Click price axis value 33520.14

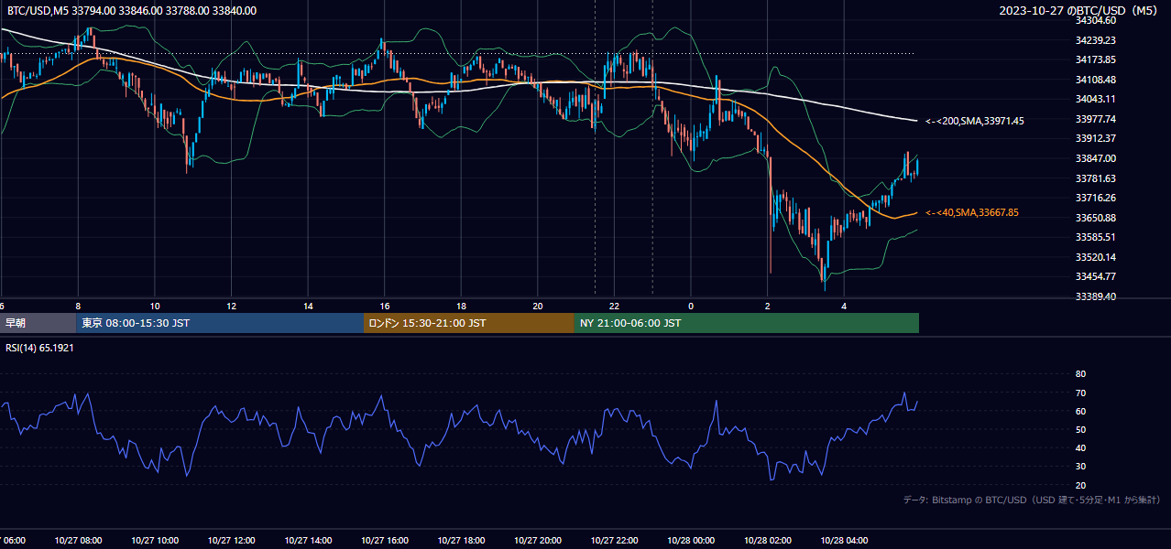point(1097,257)
